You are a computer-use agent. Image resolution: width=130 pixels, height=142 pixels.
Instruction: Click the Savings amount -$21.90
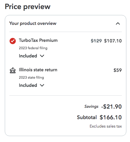click(111, 107)
